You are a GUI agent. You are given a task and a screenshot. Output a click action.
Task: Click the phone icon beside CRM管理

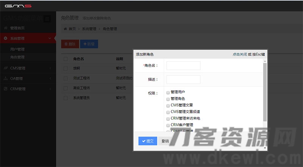[6, 89]
